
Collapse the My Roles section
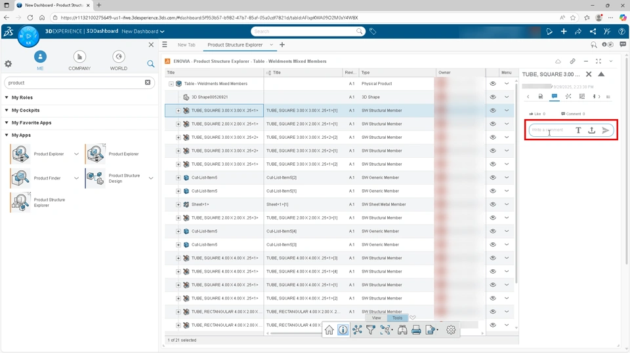7,98
